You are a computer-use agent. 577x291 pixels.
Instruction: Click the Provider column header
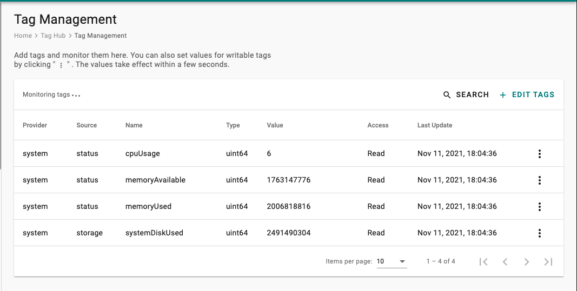35,125
